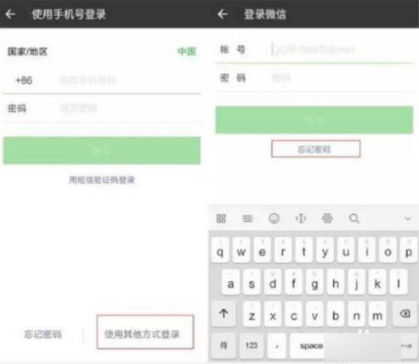Viewport: 419px width, 364px height.
Task: Open keyboard settings flower icon
Action: 327,218
